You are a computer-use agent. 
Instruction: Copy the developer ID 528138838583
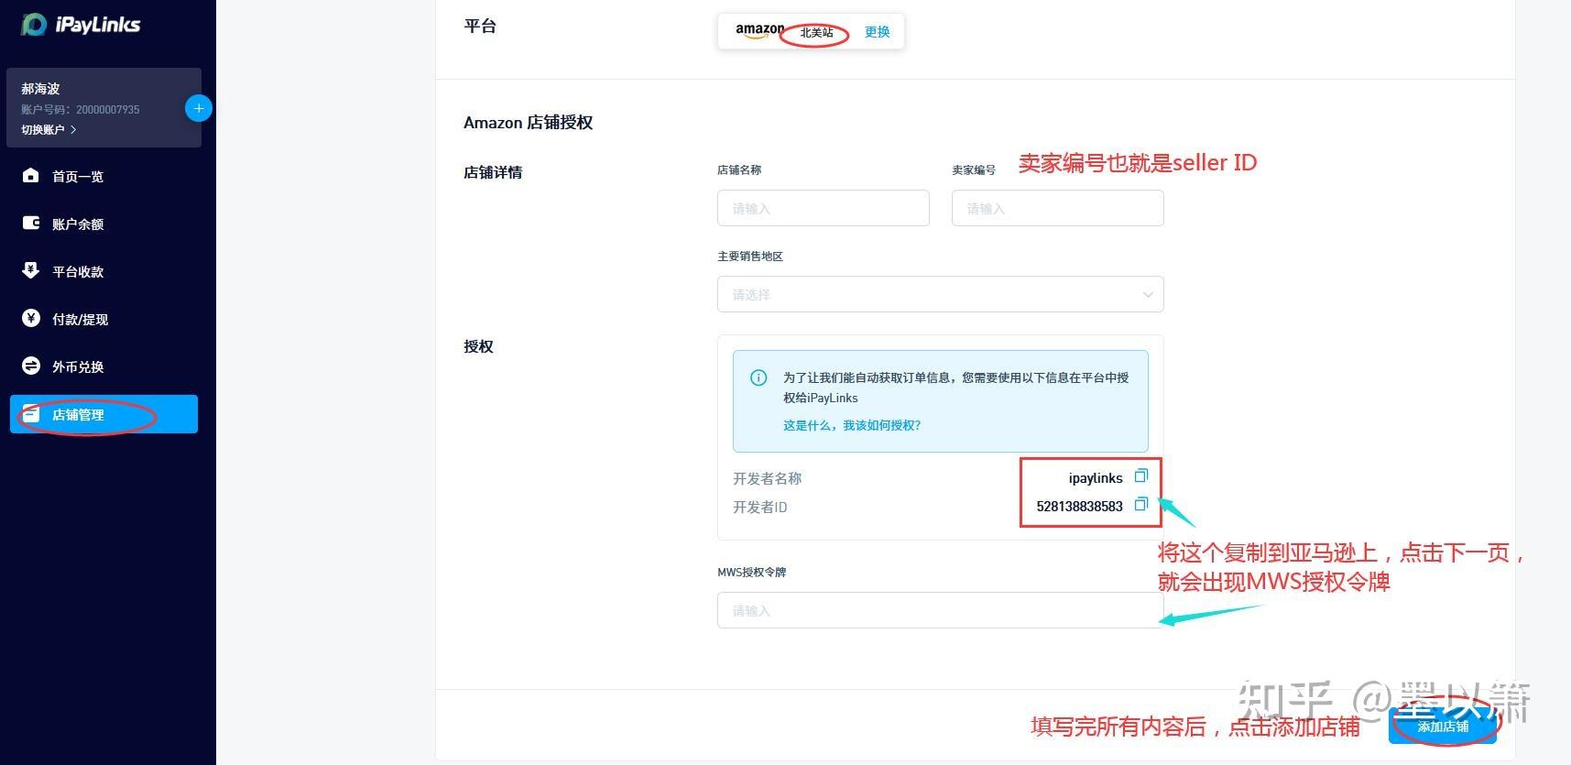click(x=1140, y=505)
